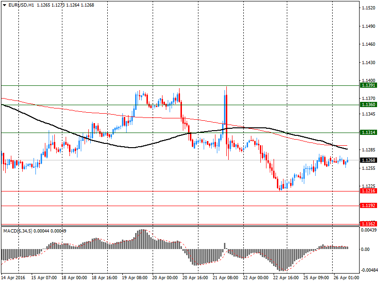The image size is (378, 283).
Task: Click the current price label 1.1268
Action: pyautogui.click(x=369, y=160)
